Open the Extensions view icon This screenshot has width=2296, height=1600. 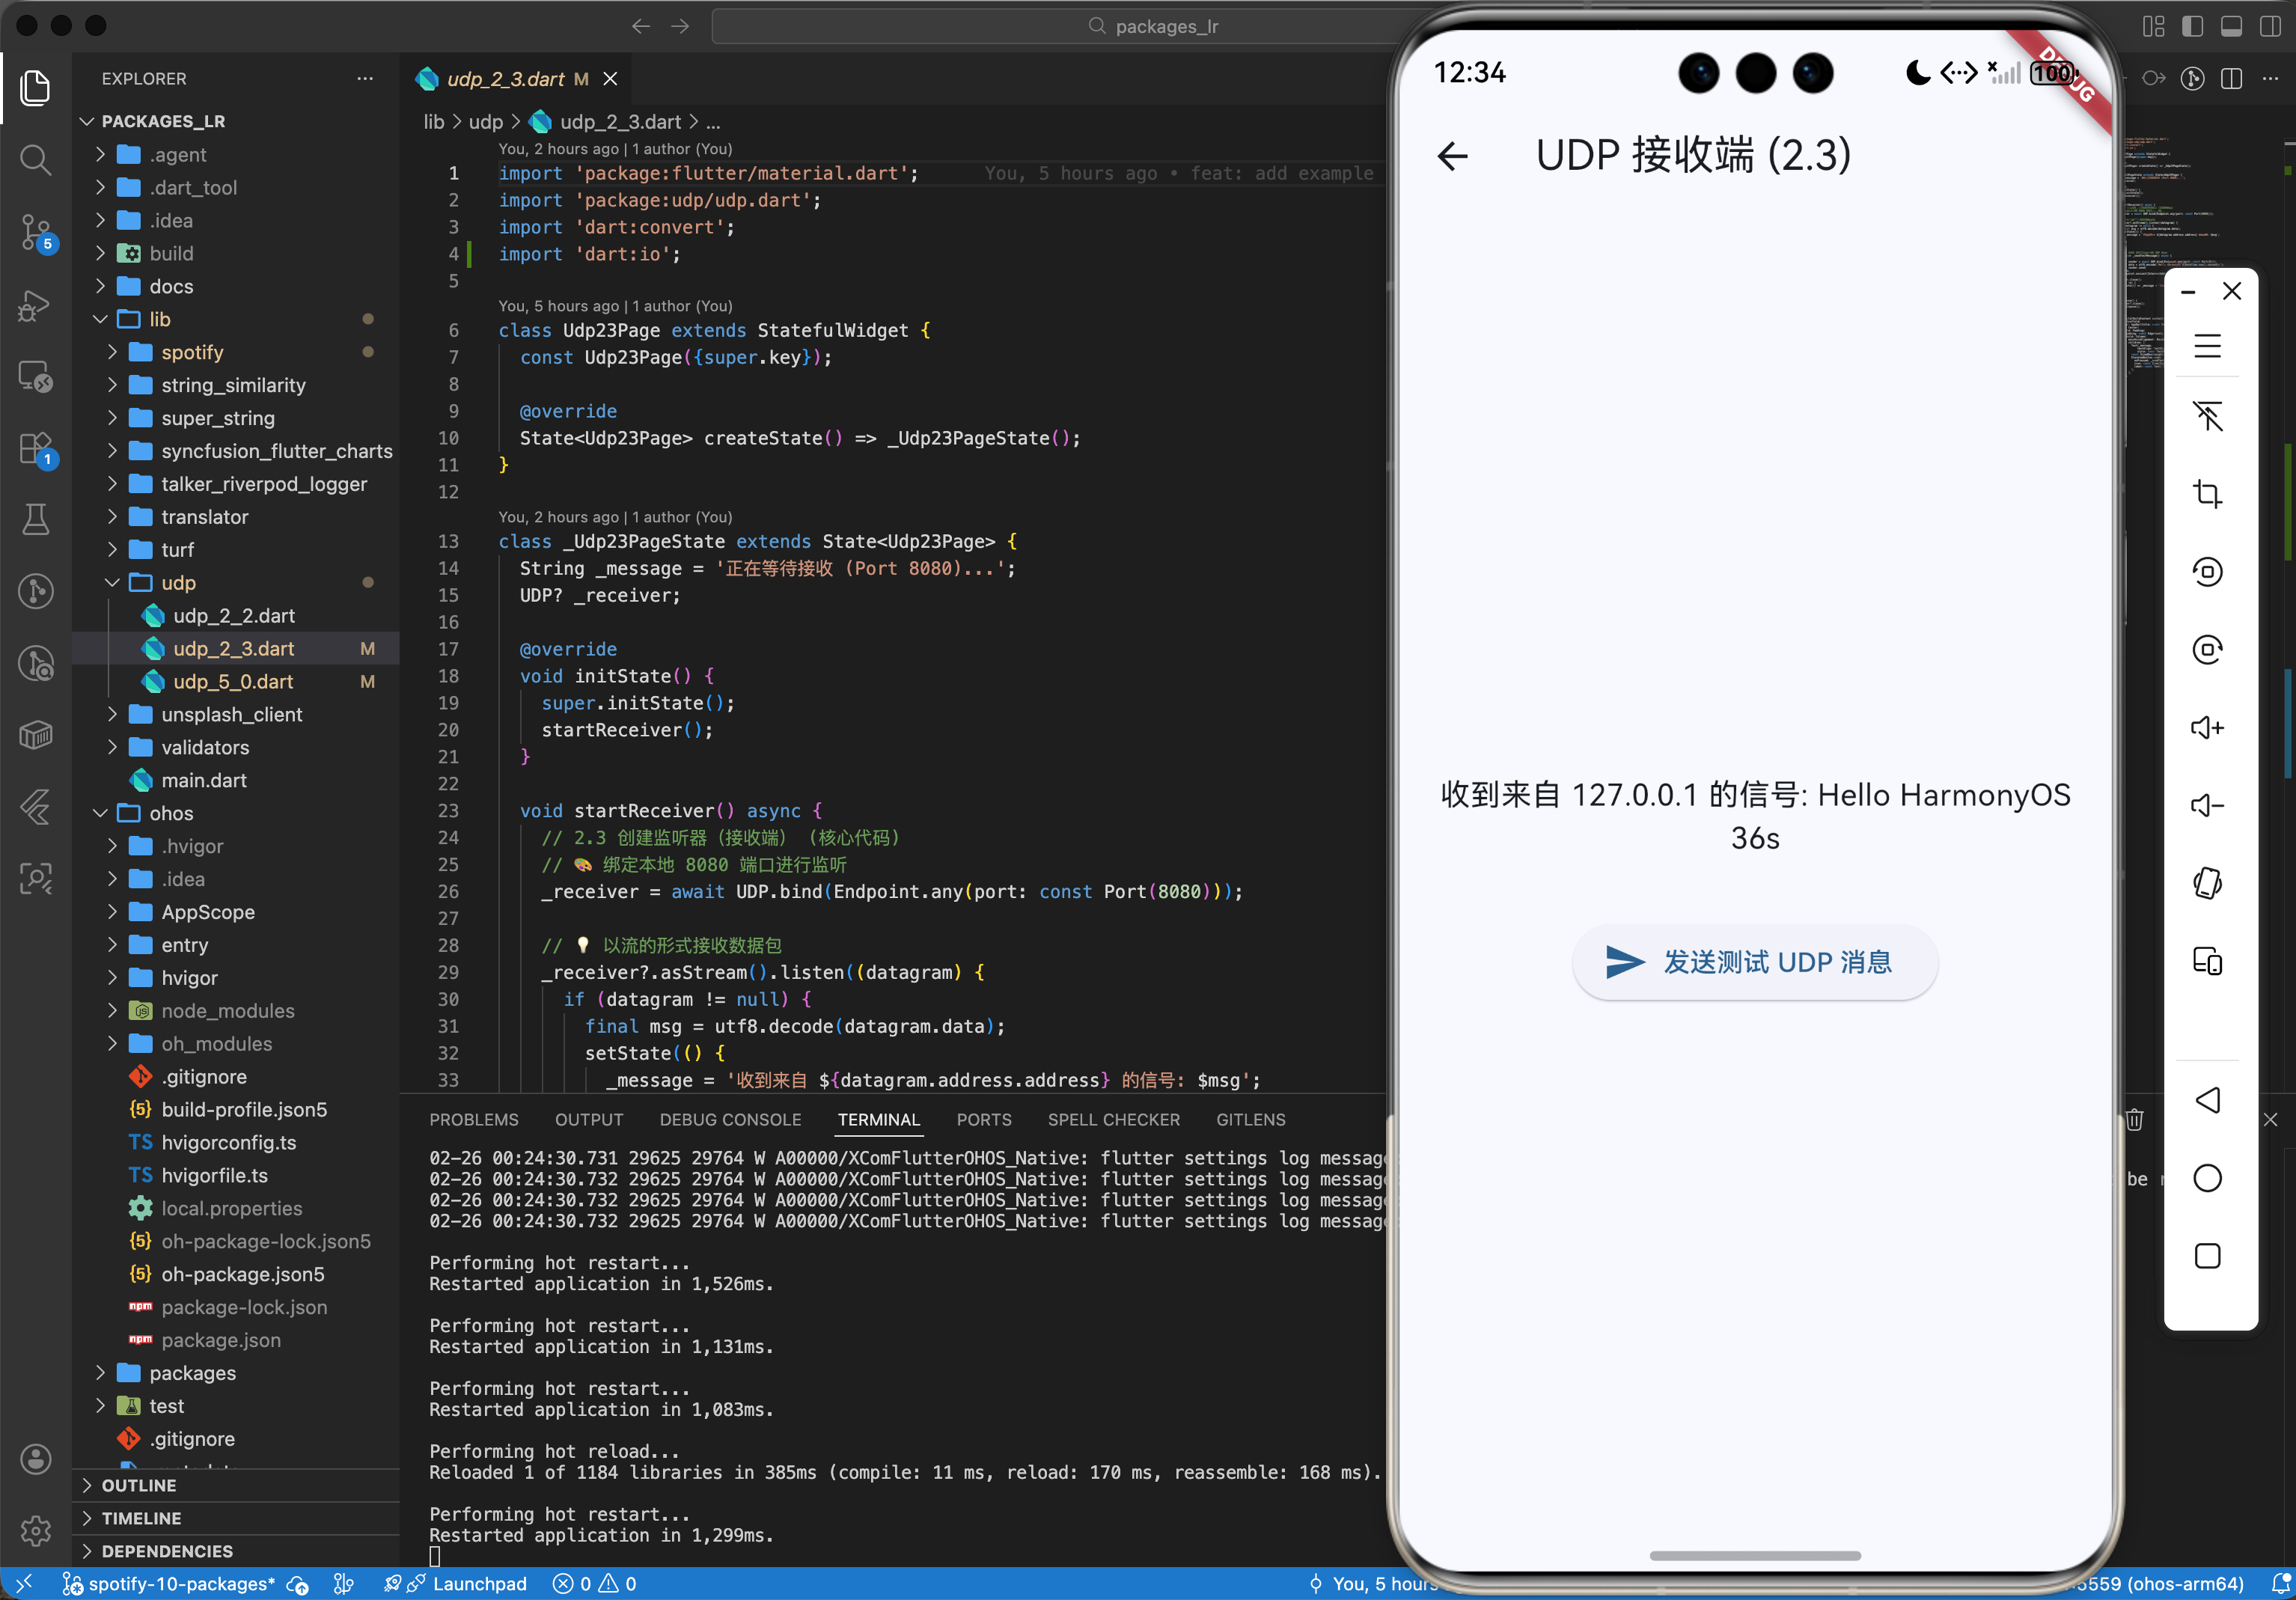[36, 449]
